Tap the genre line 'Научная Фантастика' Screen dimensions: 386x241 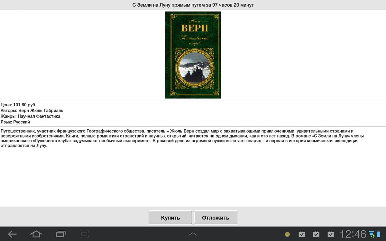tap(39, 116)
